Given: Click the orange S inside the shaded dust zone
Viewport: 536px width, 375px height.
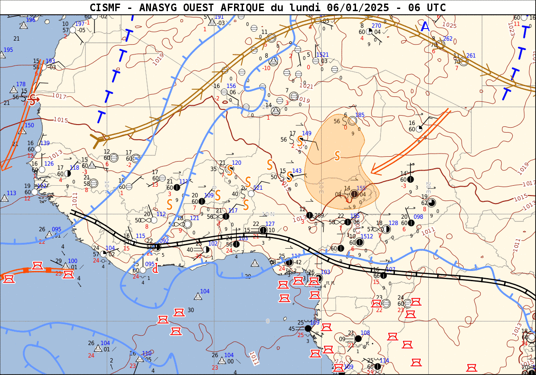Looking at the screenshot, I should [337, 156].
